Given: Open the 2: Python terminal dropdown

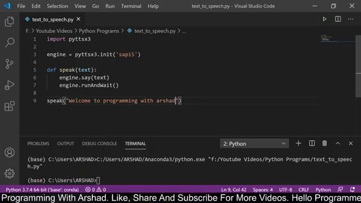Looking at the screenshot, I should [254, 144].
